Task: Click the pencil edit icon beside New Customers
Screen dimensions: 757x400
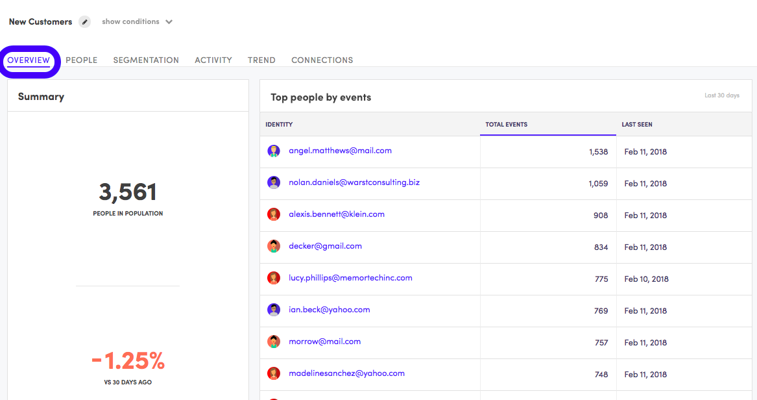Action: point(84,21)
